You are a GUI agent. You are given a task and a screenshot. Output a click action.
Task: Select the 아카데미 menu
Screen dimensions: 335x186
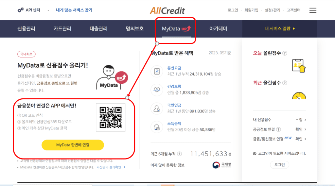pyautogui.click(x=218, y=29)
